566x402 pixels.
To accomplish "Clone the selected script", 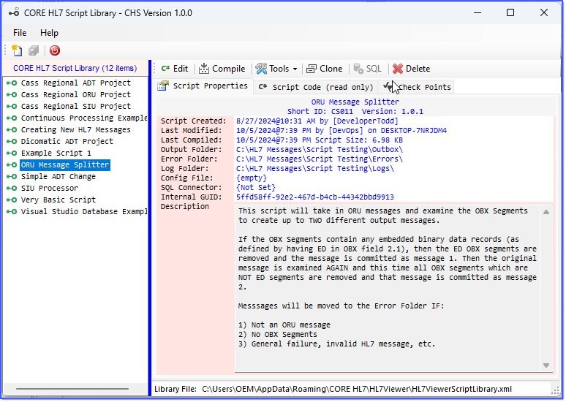I will (324, 69).
